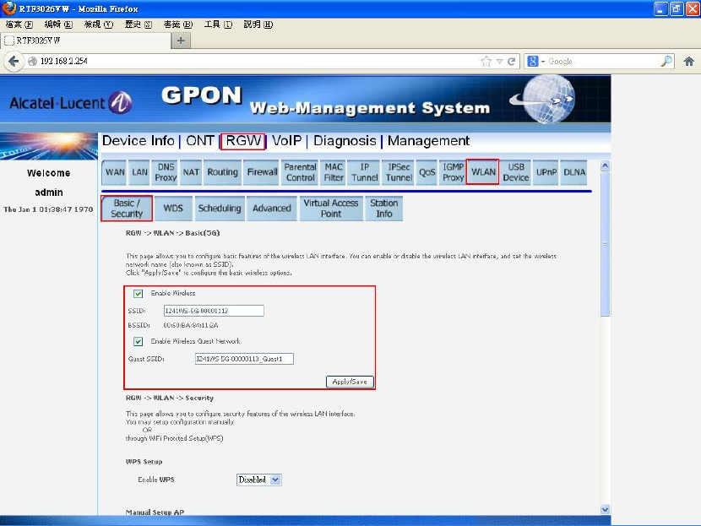Click the page scrollbar up arrow

click(x=605, y=165)
